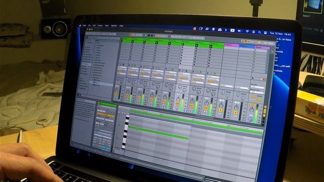Switch to Arrangement View using the selector icon
This screenshot has width=324, height=182.
coord(273,48)
